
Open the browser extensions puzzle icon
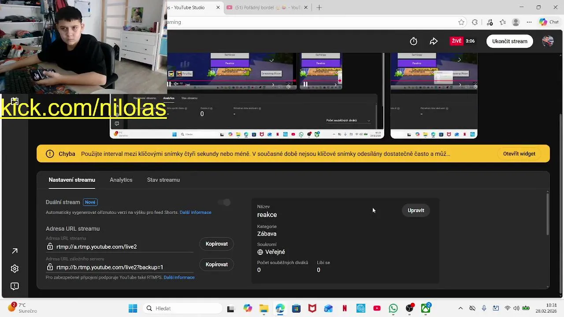pyautogui.click(x=475, y=22)
